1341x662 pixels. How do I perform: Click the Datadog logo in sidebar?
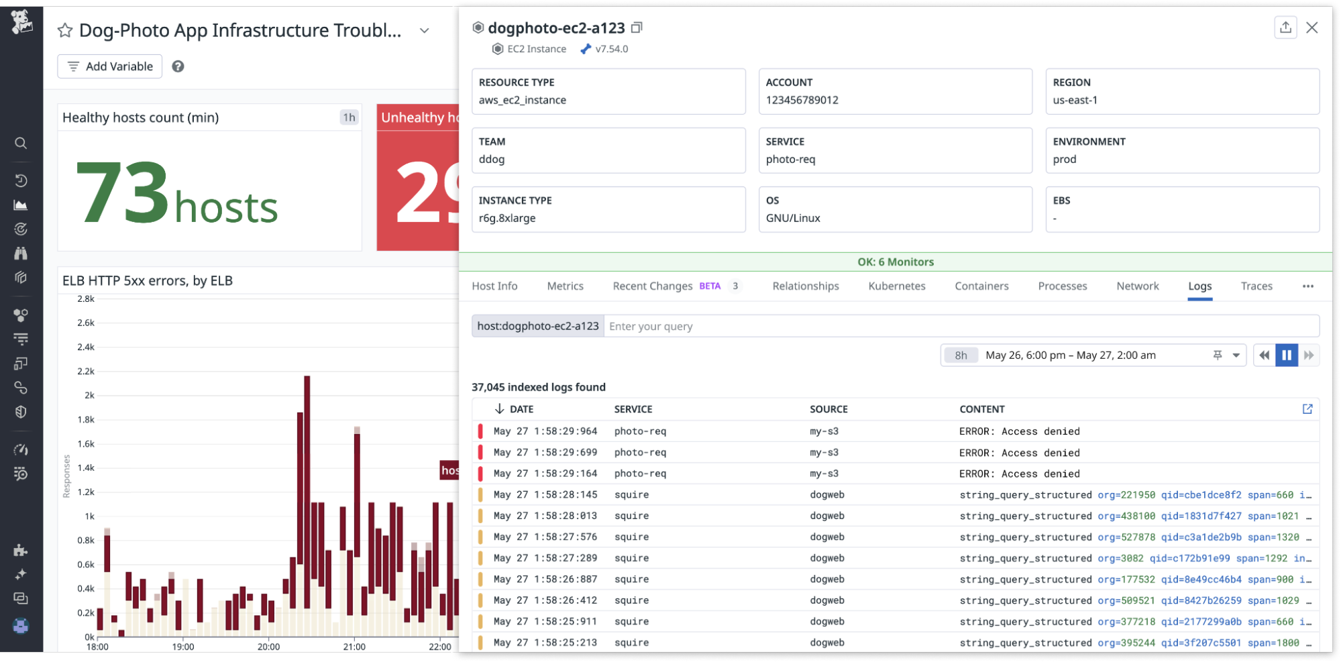tap(21, 22)
